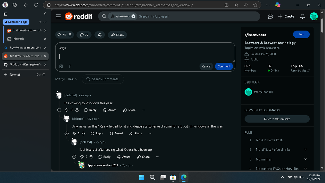Share the post
Screen dimensions: 325x183
pyautogui.click(x=117, y=35)
